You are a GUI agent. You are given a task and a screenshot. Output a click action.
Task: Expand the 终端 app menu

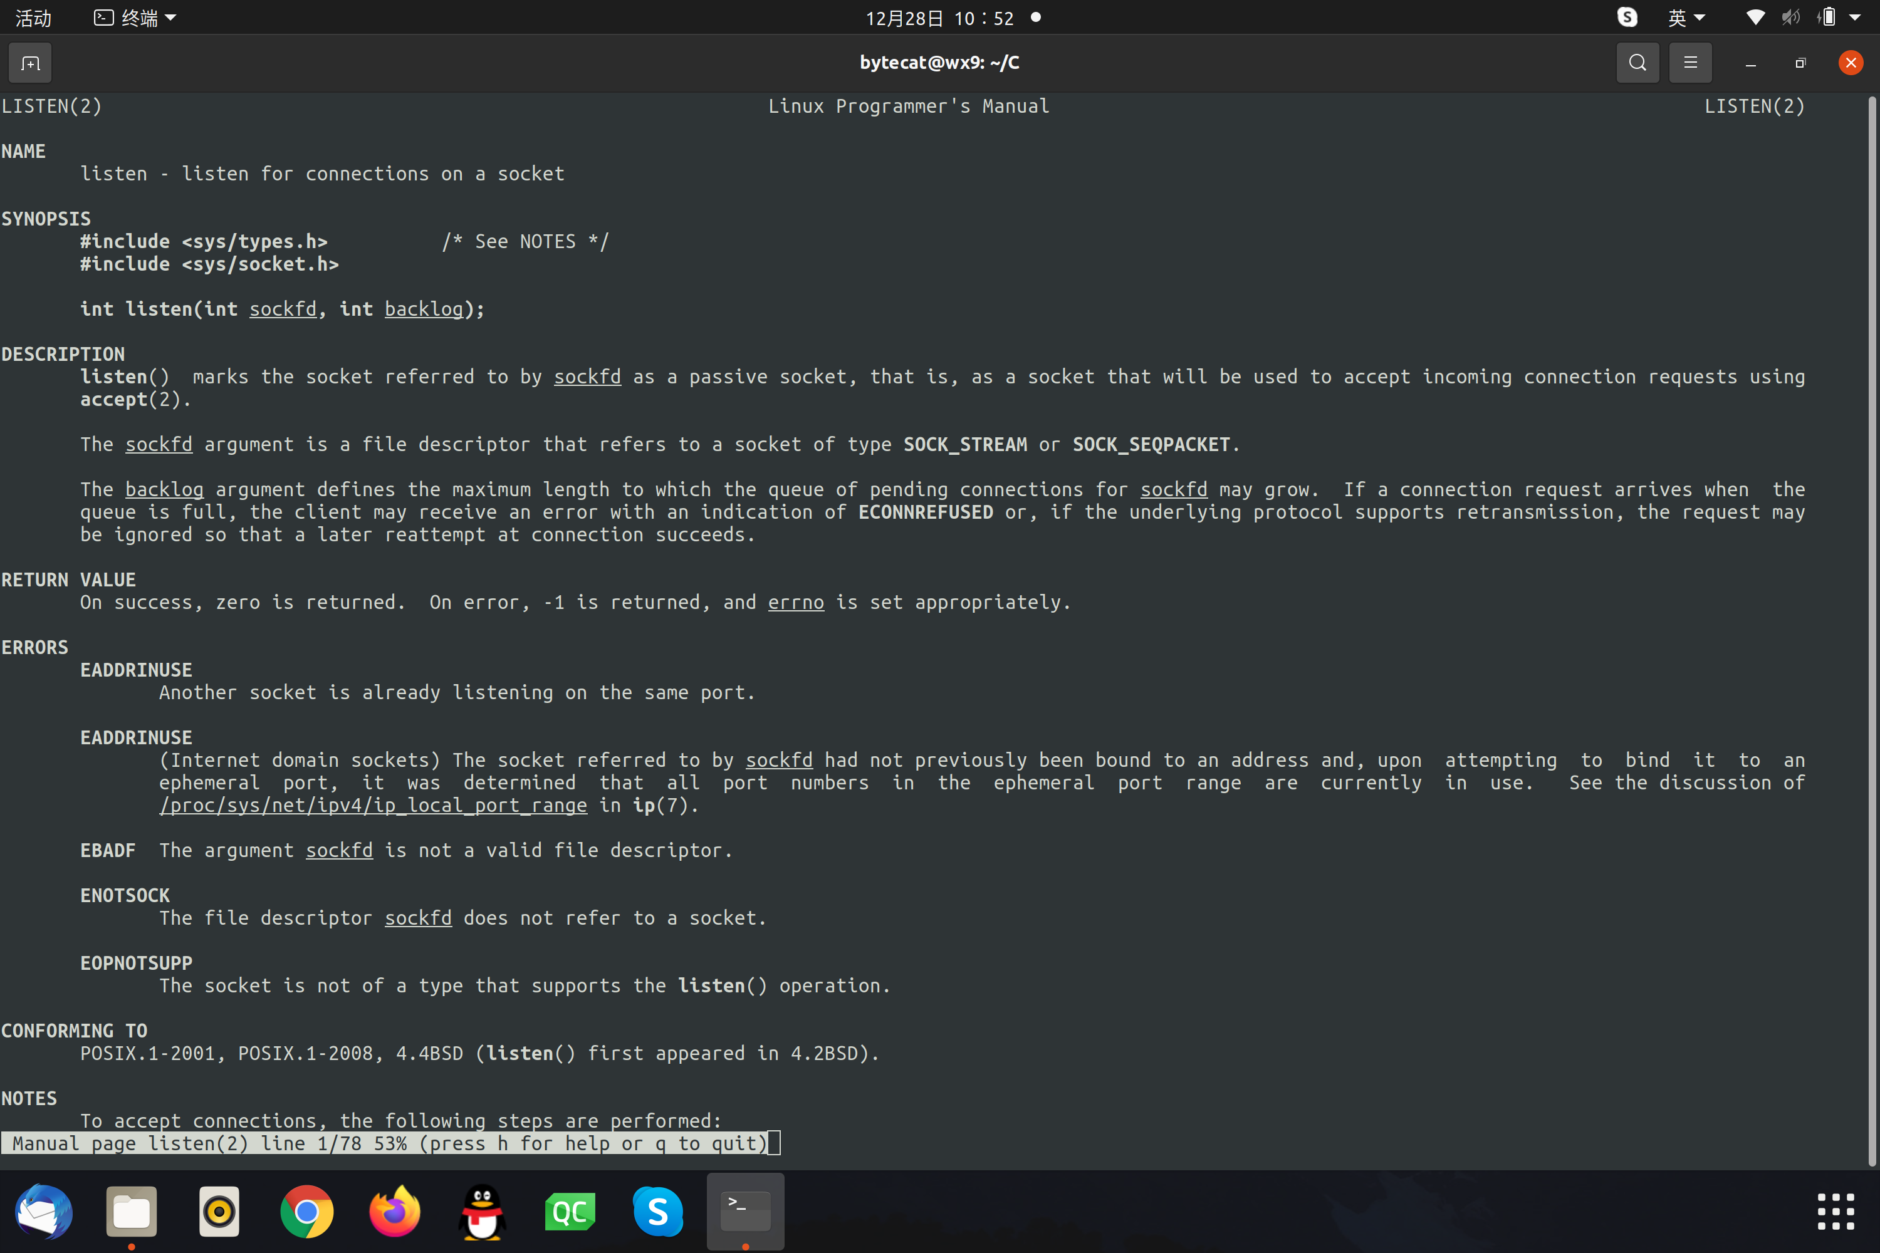tap(136, 18)
